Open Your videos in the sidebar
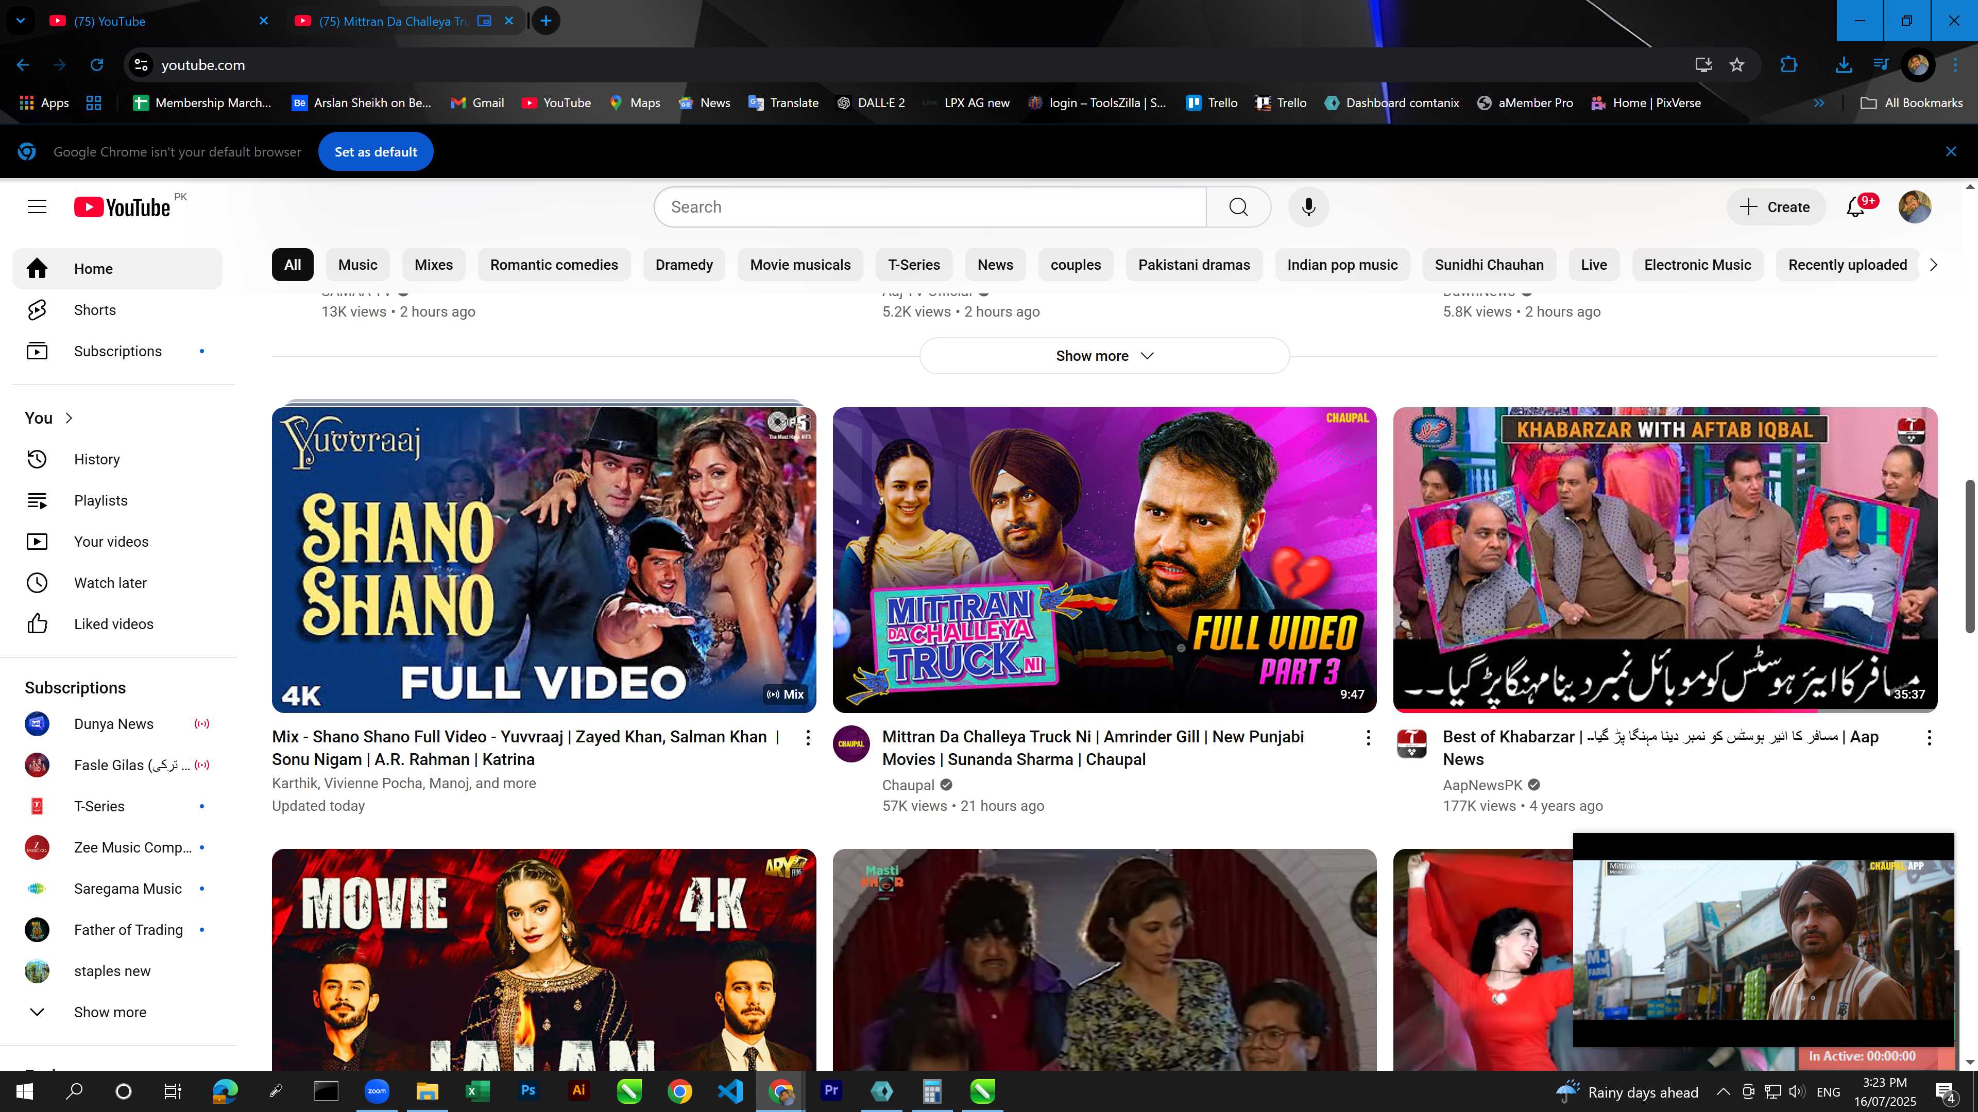Image resolution: width=1978 pixels, height=1112 pixels. pos(117,541)
